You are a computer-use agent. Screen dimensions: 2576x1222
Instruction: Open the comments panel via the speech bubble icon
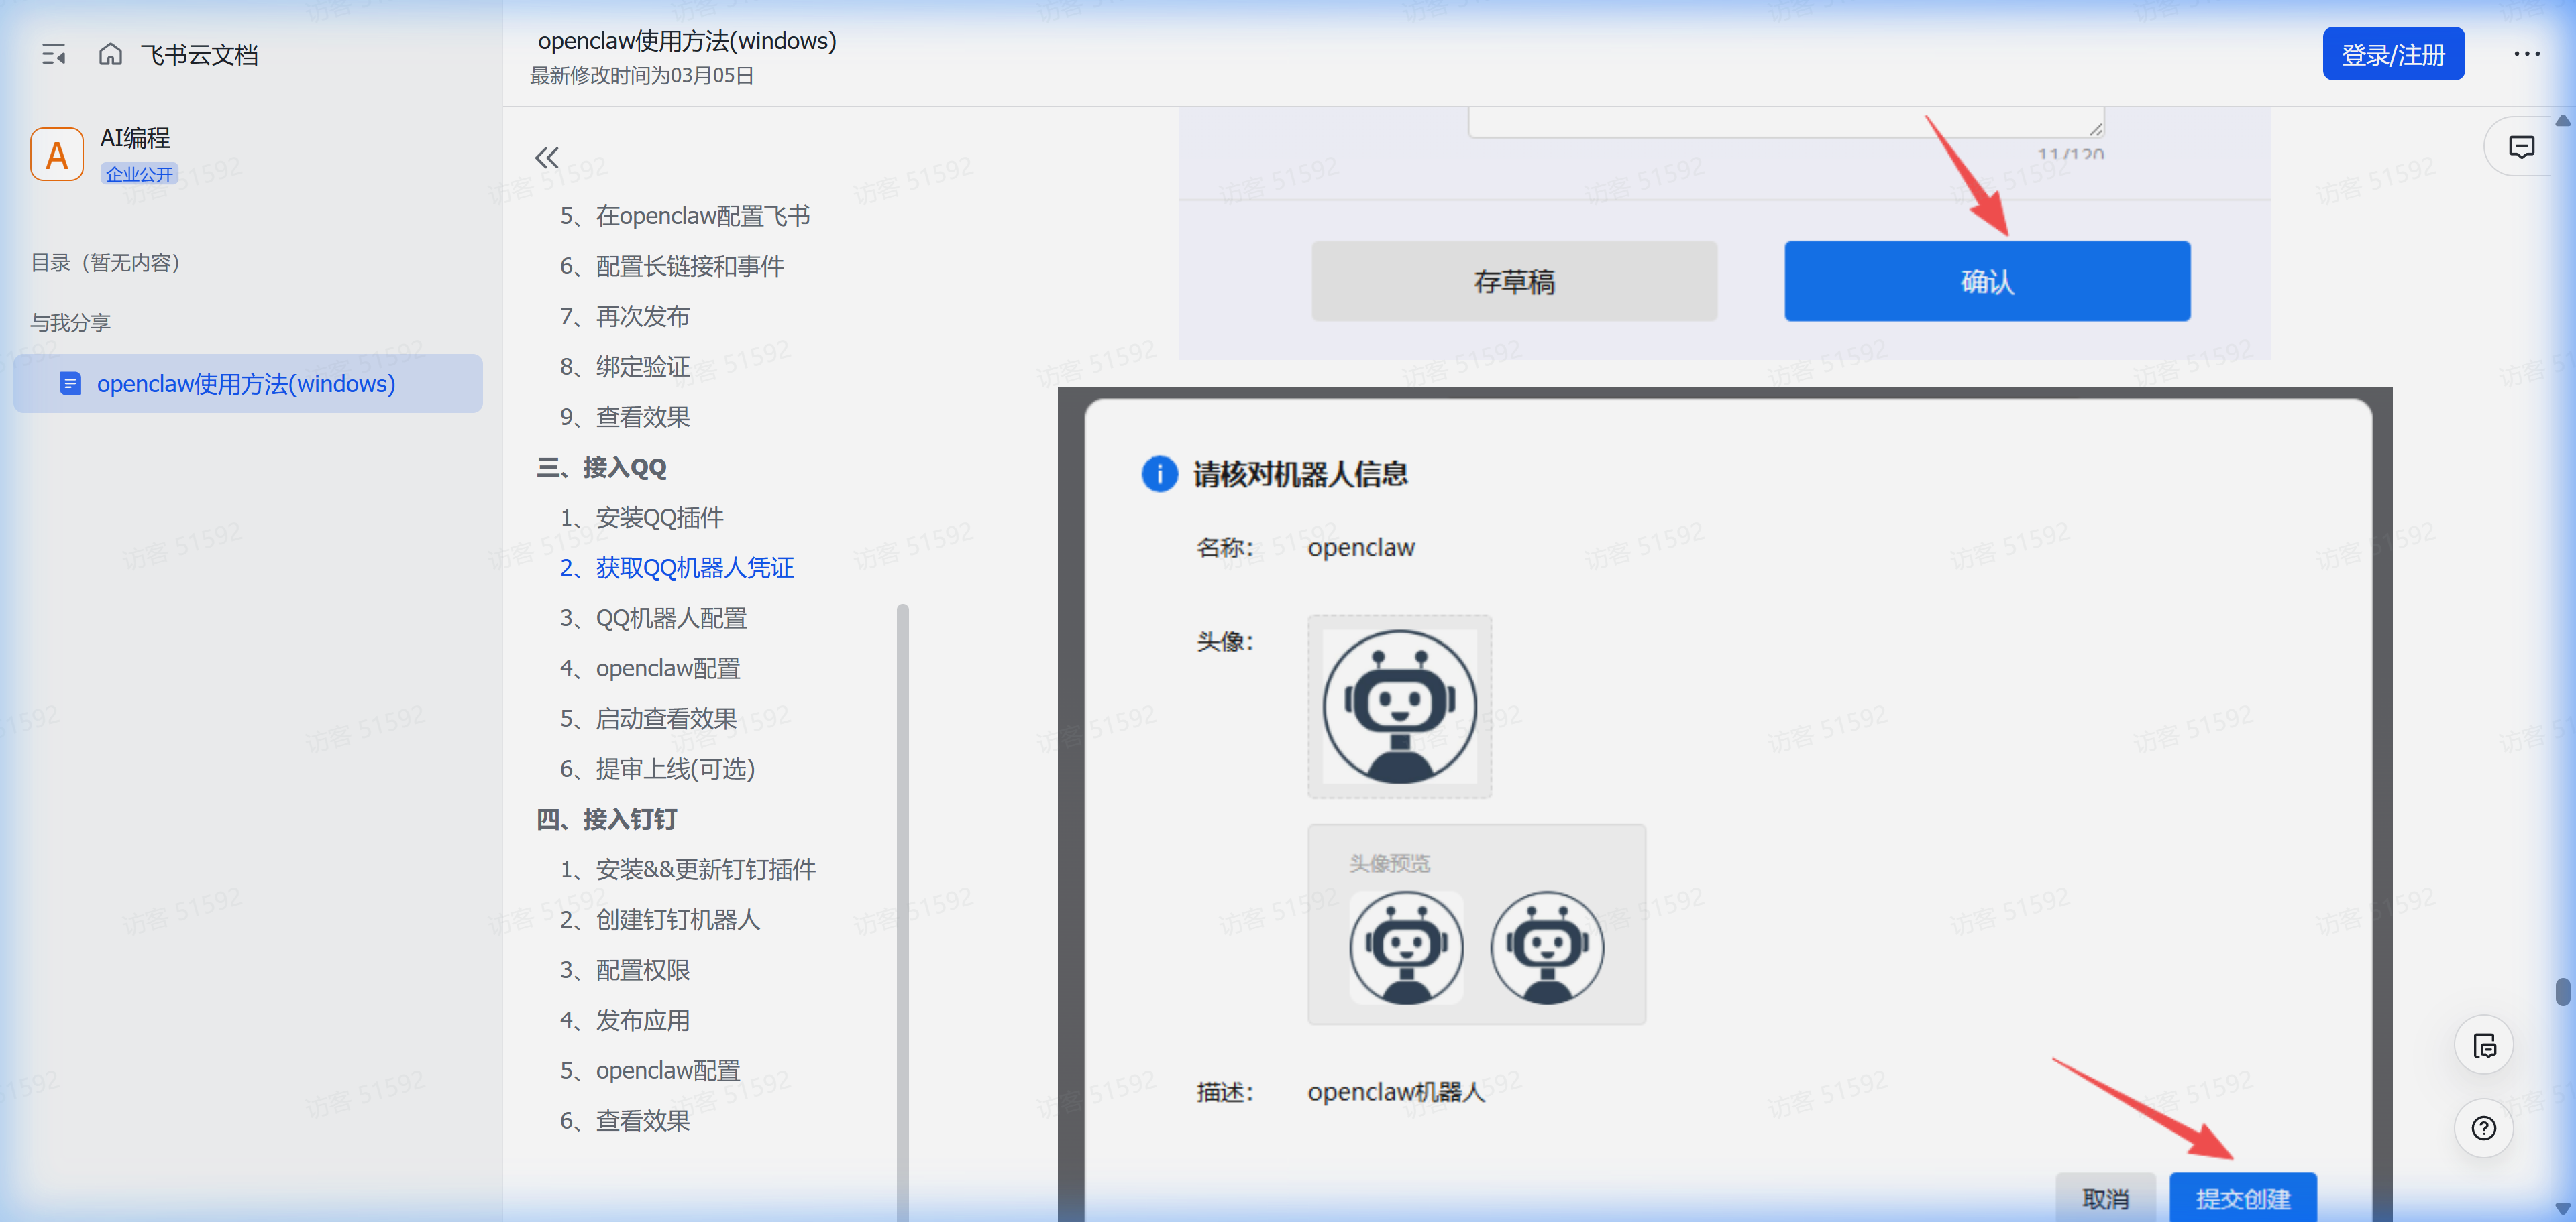(x=2522, y=146)
